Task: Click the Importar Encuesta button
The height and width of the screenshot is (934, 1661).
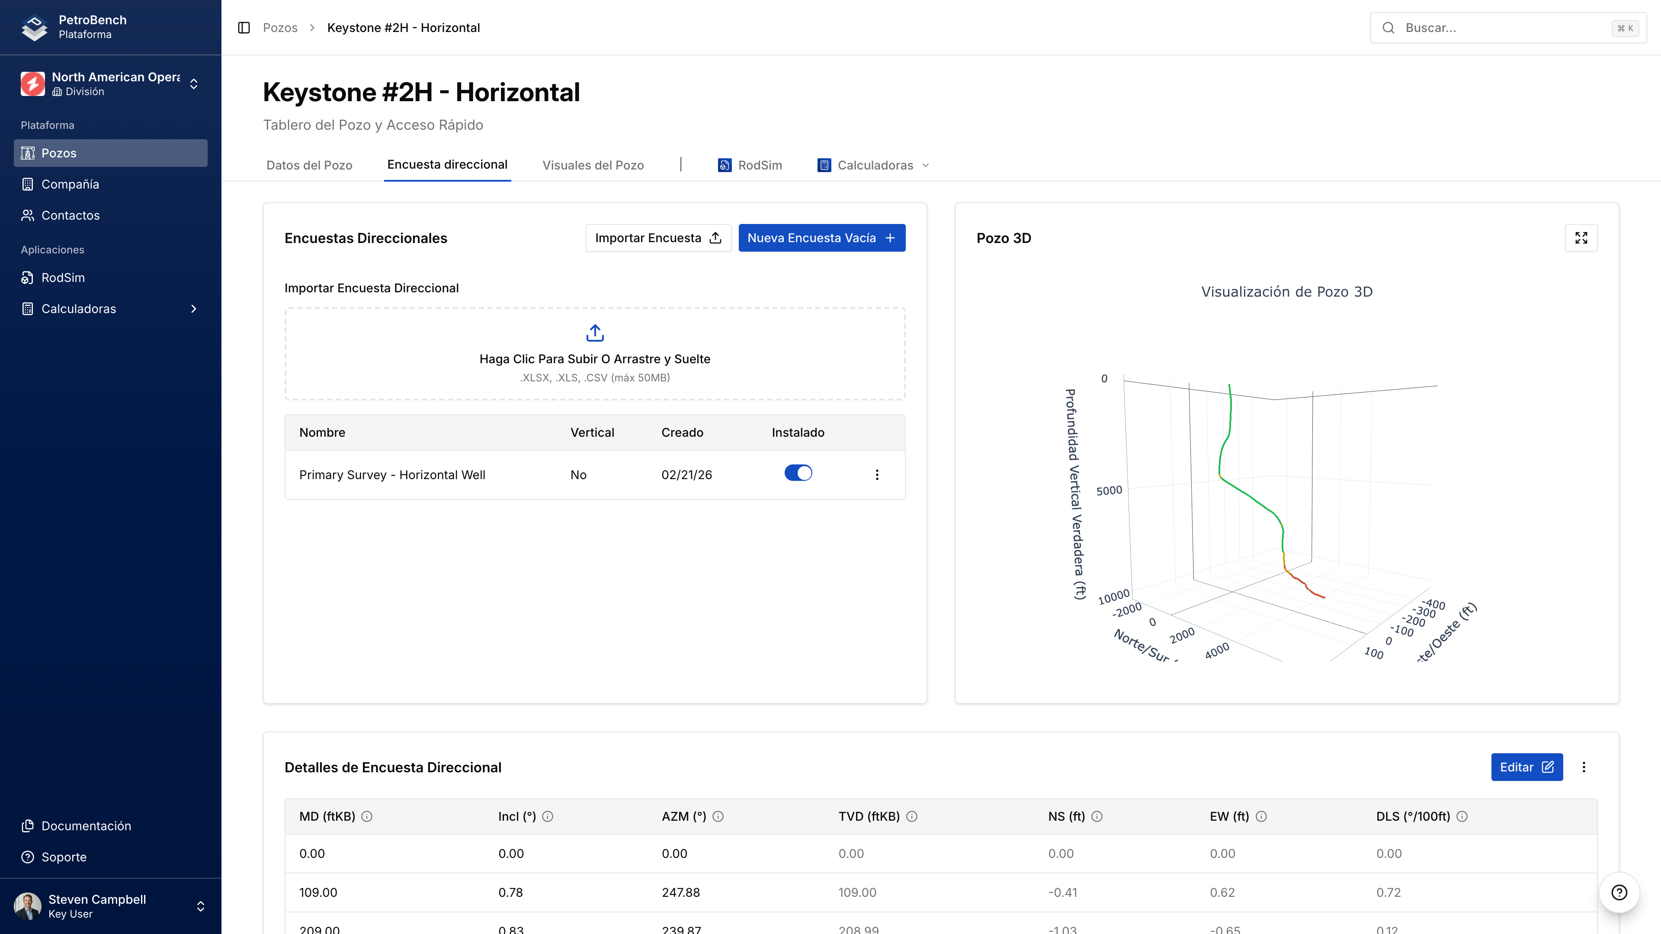Action: [x=657, y=238]
